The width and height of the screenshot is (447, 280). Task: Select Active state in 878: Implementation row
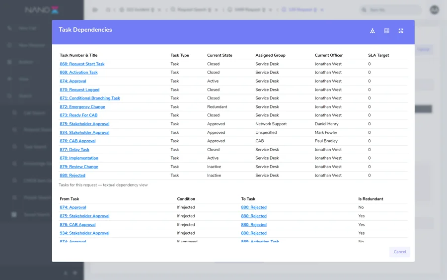tap(213, 158)
